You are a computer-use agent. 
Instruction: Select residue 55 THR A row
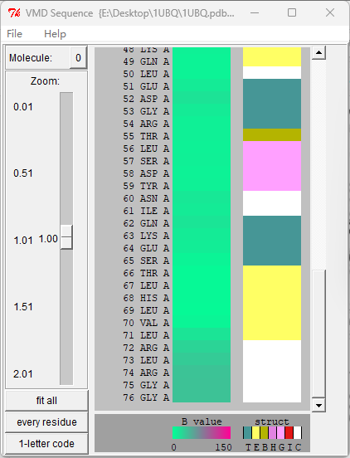pos(146,136)
